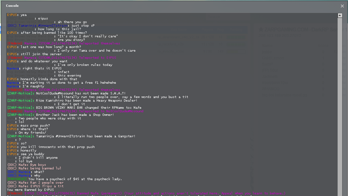Select notice 'changed their RPName to: Nafe'

pos(74,107)
